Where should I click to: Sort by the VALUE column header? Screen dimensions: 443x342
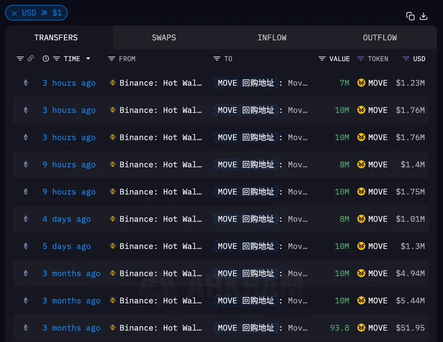339,59
